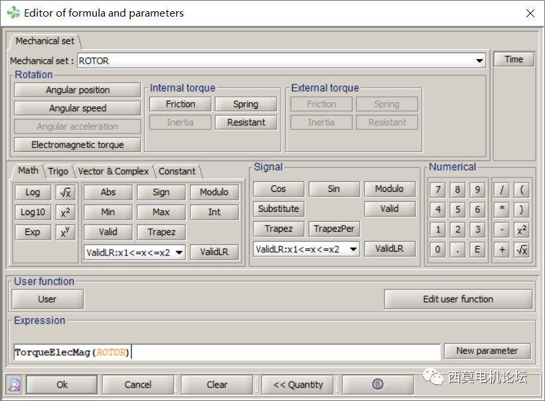Click the circled A icon next to Quantity
This screenshot has height=401, width=545.
(377, 384)
